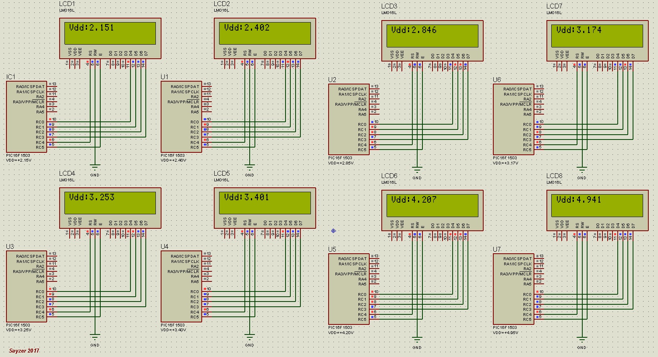658x357 pixels.
Task: Select the U2 PIC16F1503 chip body
Action: pos(349,119)
